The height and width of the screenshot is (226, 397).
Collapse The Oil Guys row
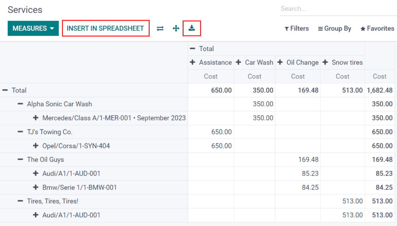click(41, 159)
